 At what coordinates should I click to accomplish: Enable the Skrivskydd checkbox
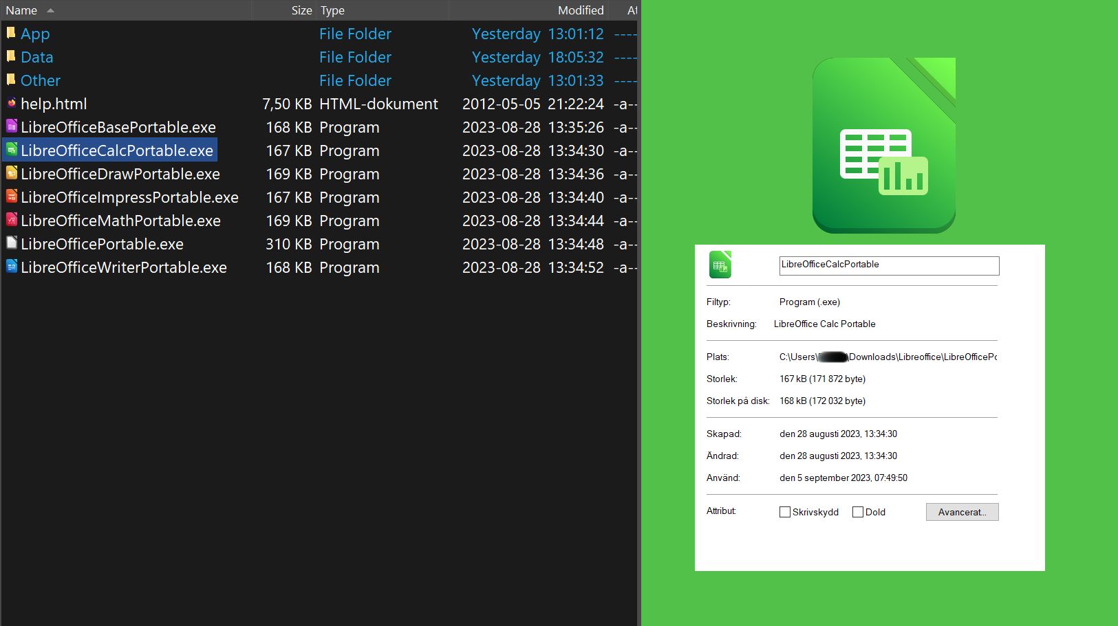(785, 512)
